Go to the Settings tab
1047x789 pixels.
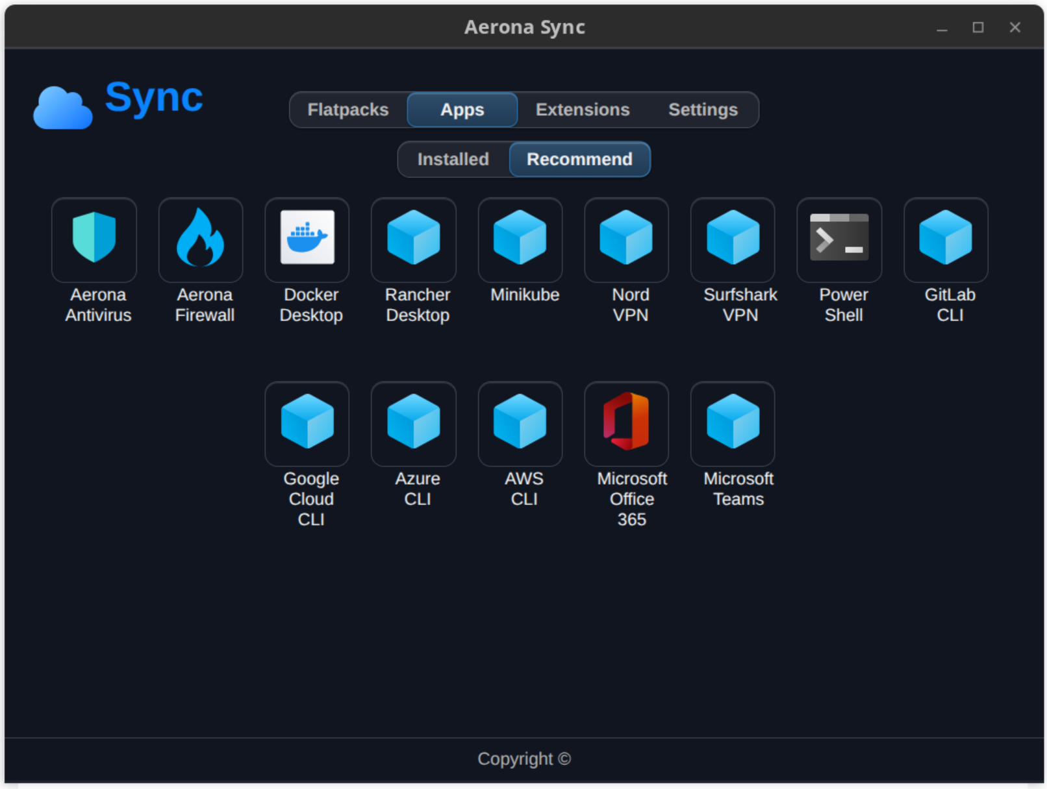[x=703, y=110]
